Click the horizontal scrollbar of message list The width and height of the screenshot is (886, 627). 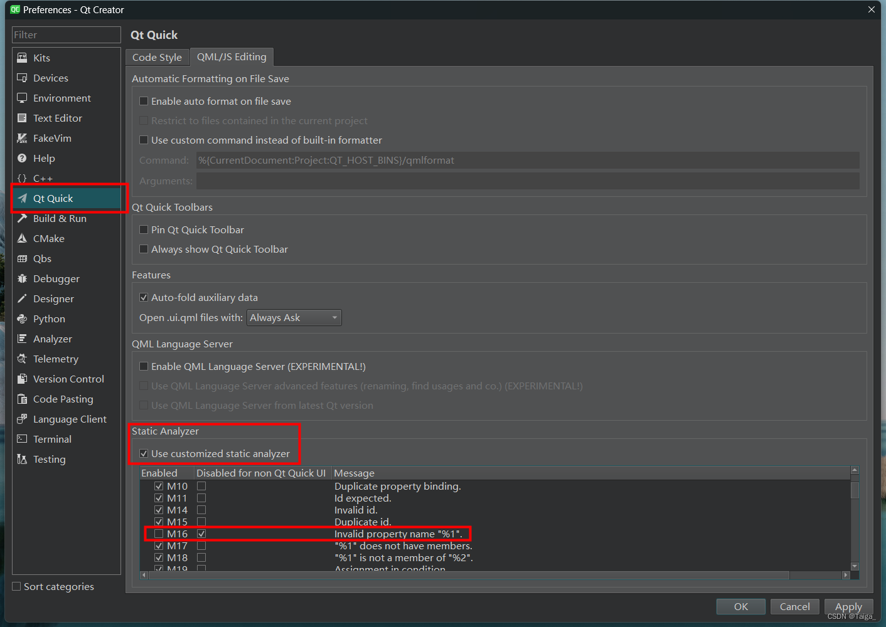468,575
